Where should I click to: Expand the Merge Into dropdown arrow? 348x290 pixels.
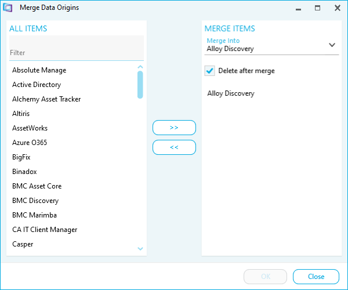coord(332,45)
